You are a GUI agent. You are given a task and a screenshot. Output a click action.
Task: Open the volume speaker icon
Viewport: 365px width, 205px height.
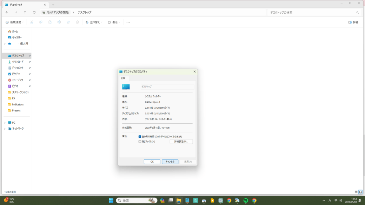tap(340, 200)
